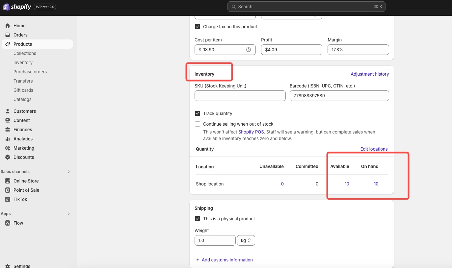The height and width of the screenshot is (268, 452).
Task: Click the Edit locations link
Action: (374, 149)
